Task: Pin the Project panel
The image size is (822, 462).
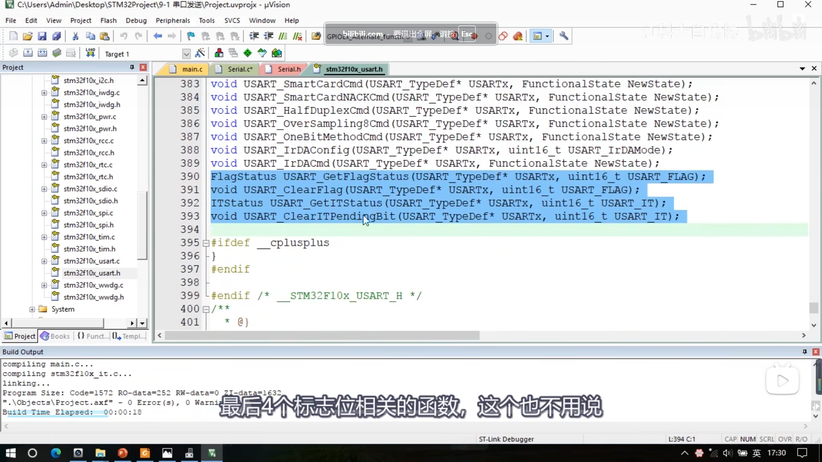Action: (132, 67)
